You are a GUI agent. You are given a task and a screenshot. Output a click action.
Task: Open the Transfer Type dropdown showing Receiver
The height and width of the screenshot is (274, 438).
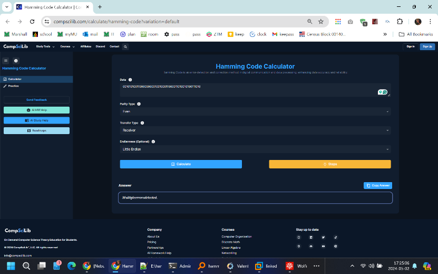(255, 130)
